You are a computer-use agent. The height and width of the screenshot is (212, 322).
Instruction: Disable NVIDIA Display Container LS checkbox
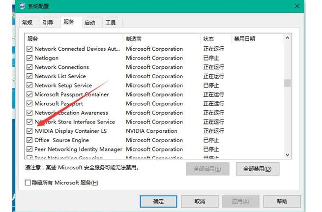click(29, 131)
